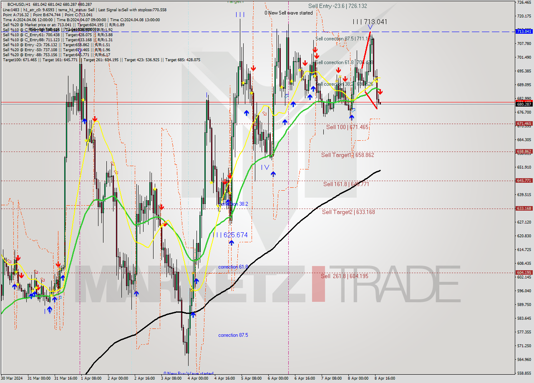Select the 'Line:1483 | h1_atr_c0' info line
534x383 pixels.
pos(85,10)
